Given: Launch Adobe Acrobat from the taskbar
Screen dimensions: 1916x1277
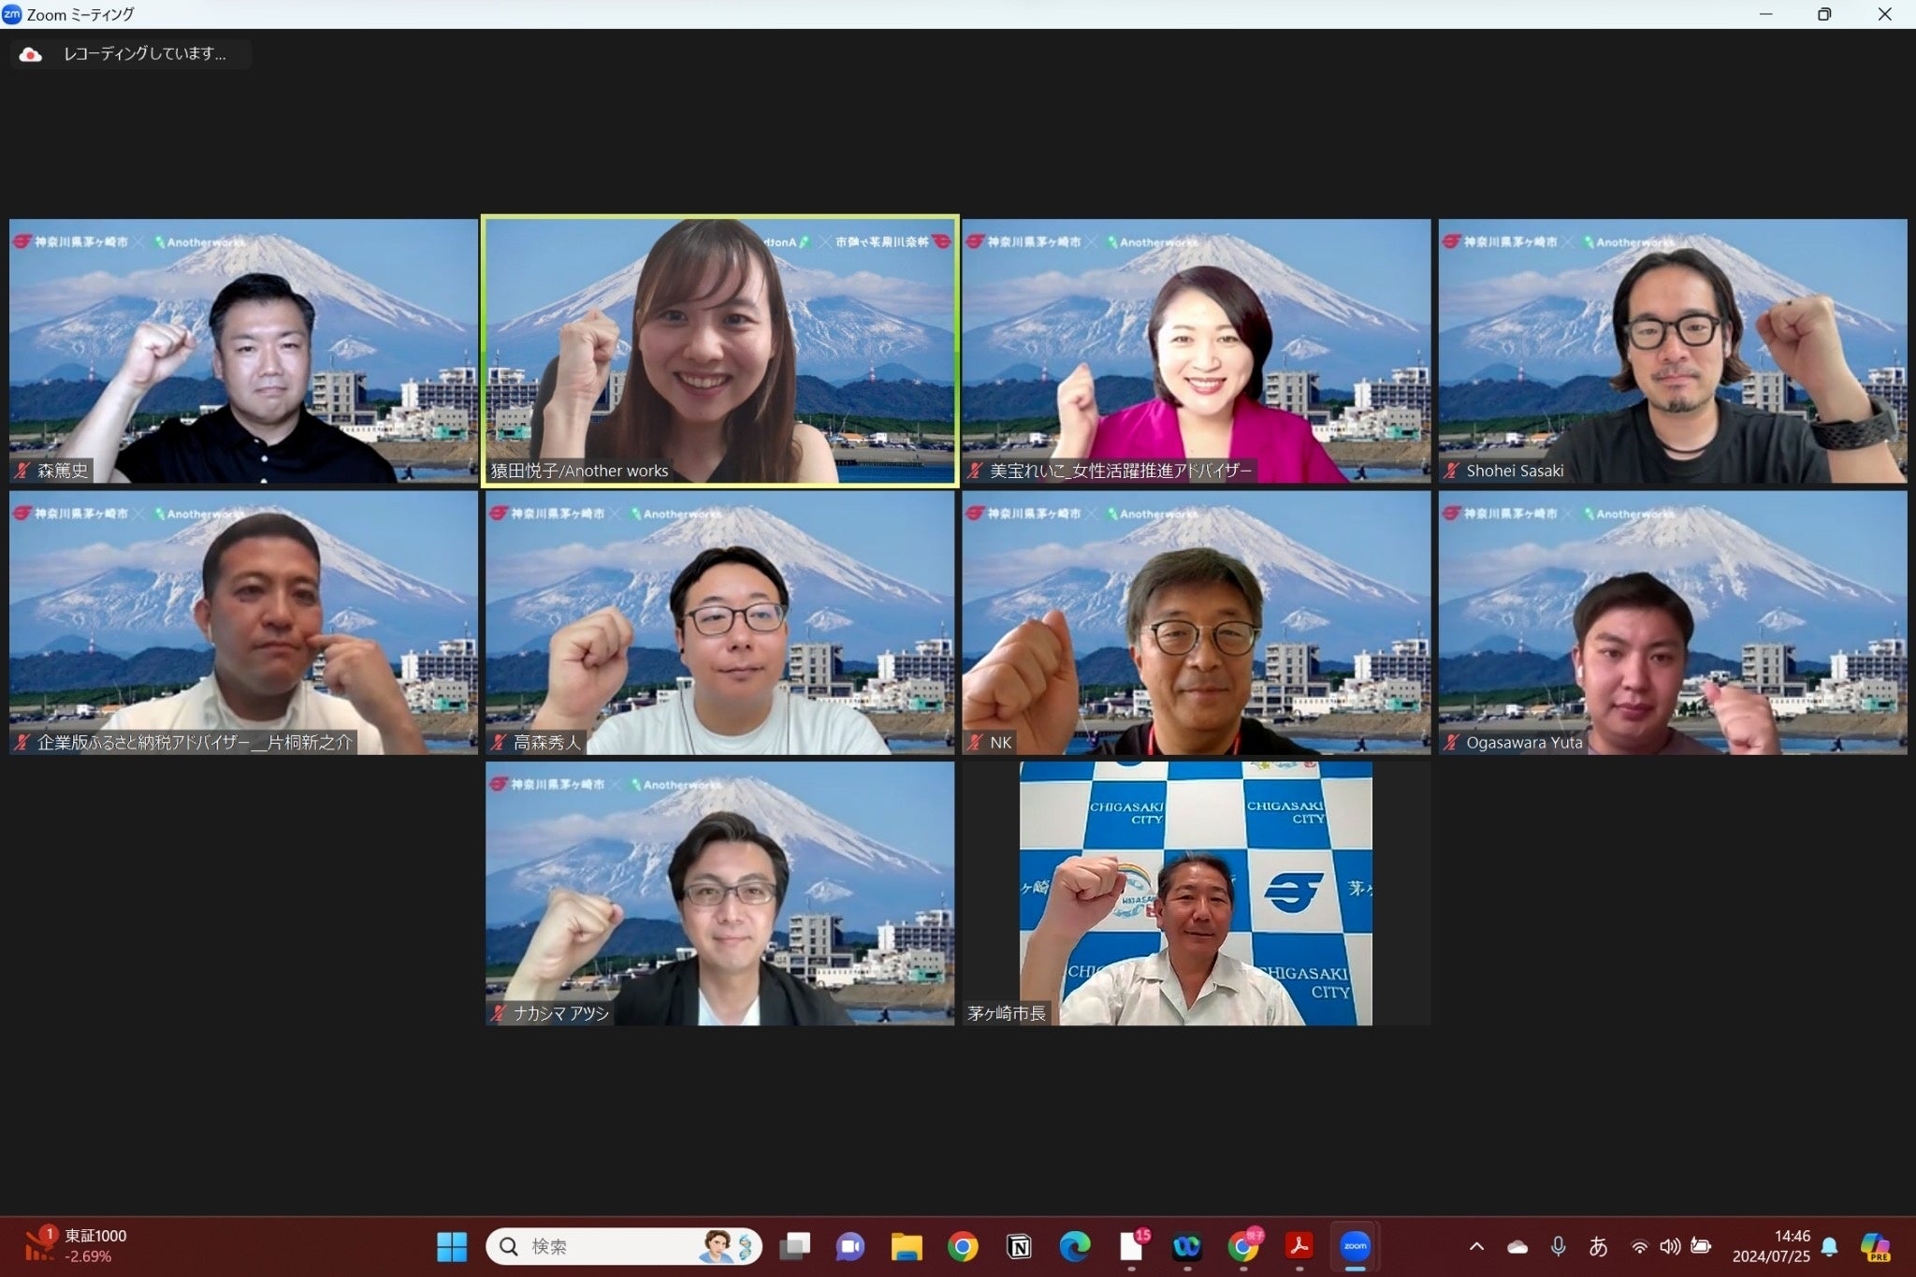Looking at the screenshot, I should pos(1299,1246).
